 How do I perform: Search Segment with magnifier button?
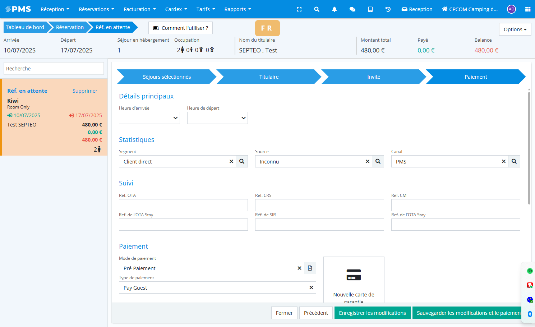click(x=242, y=161)
